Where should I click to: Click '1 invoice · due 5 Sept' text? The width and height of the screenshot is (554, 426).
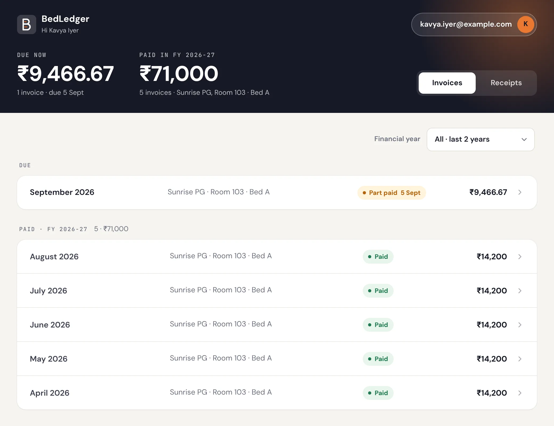coord(50,92)
